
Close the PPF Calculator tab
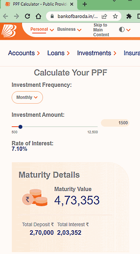(x=72, y=4)
